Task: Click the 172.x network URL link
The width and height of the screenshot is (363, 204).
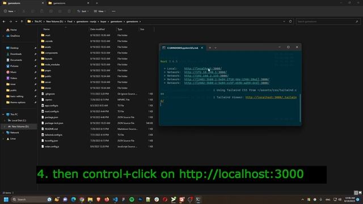Action: coord(205,72)
